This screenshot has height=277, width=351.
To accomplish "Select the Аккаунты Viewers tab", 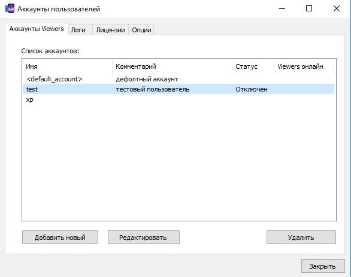I will point(37,29).
